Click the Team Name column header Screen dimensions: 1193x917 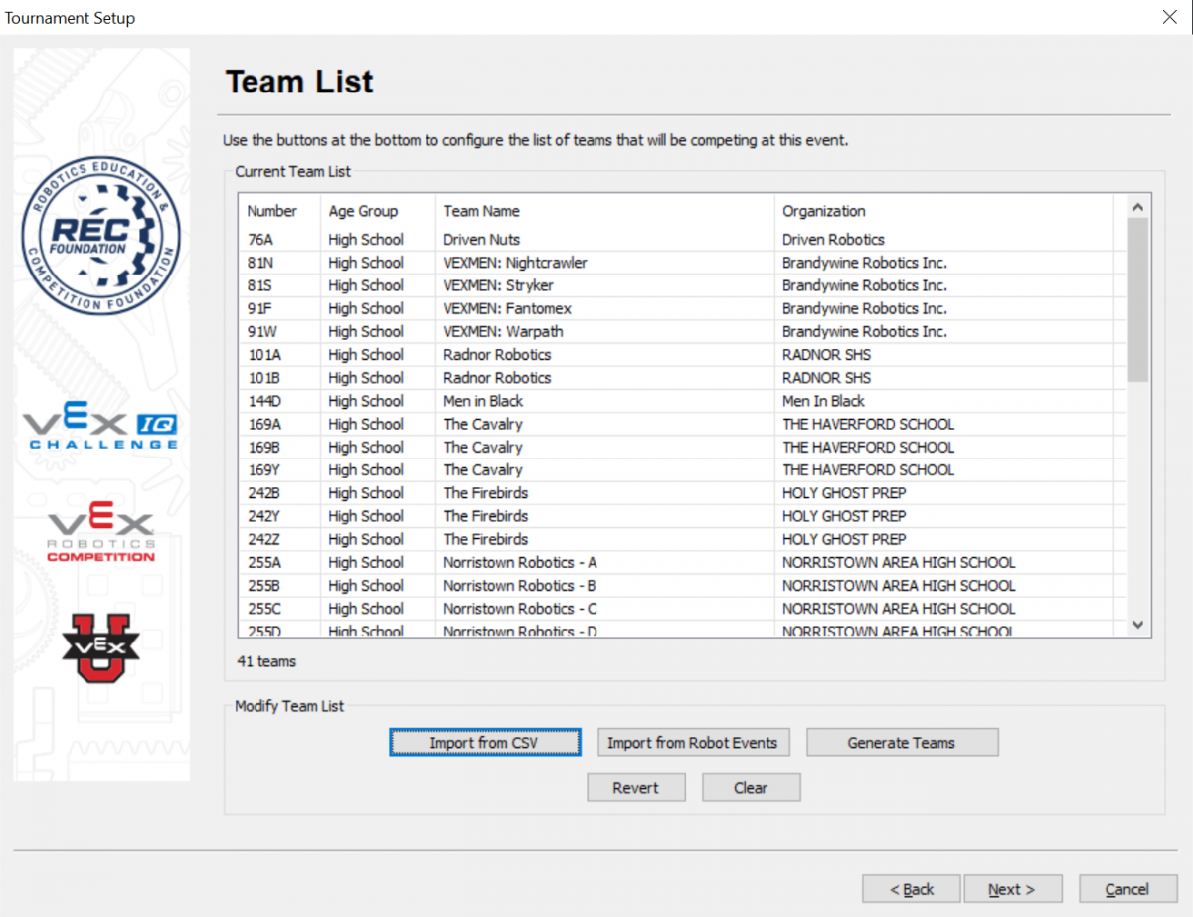coord(481,211)
